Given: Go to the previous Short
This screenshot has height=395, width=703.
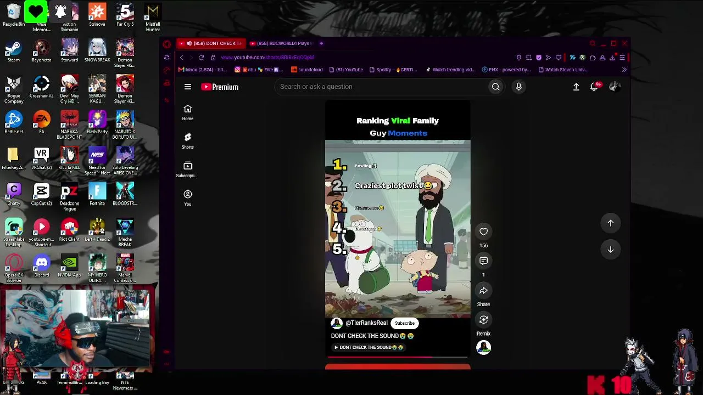Looking at the screenshot, I should tap(611, 223).
